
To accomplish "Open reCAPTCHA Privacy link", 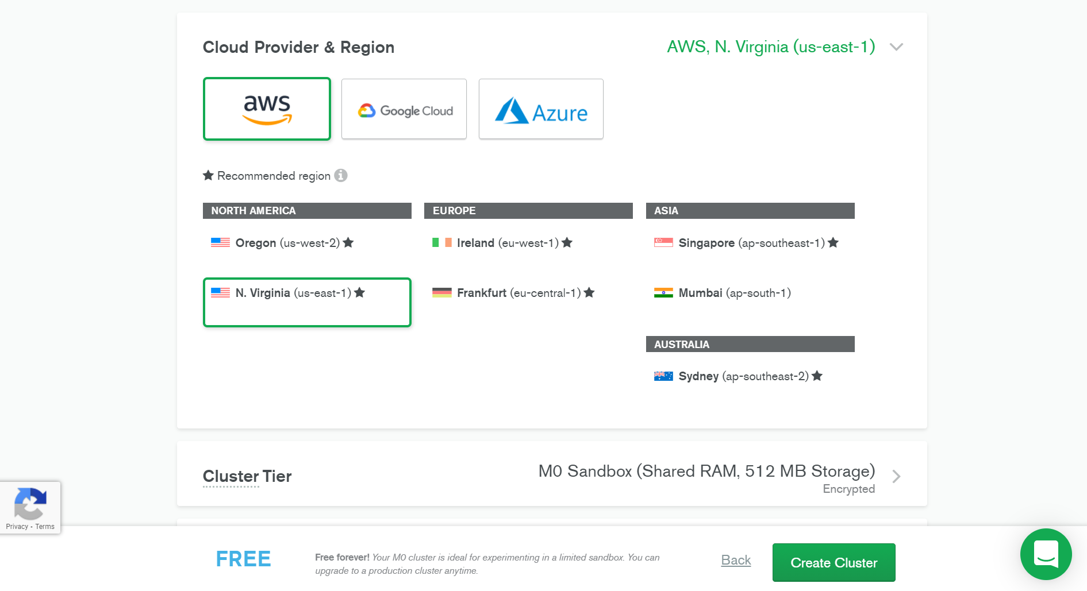I will (17, 527).
